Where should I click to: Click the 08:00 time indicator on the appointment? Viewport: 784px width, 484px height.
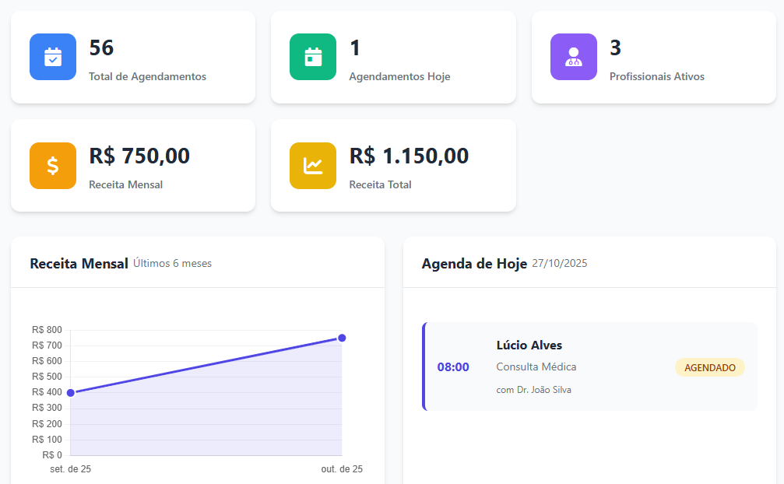click(453, 367)
